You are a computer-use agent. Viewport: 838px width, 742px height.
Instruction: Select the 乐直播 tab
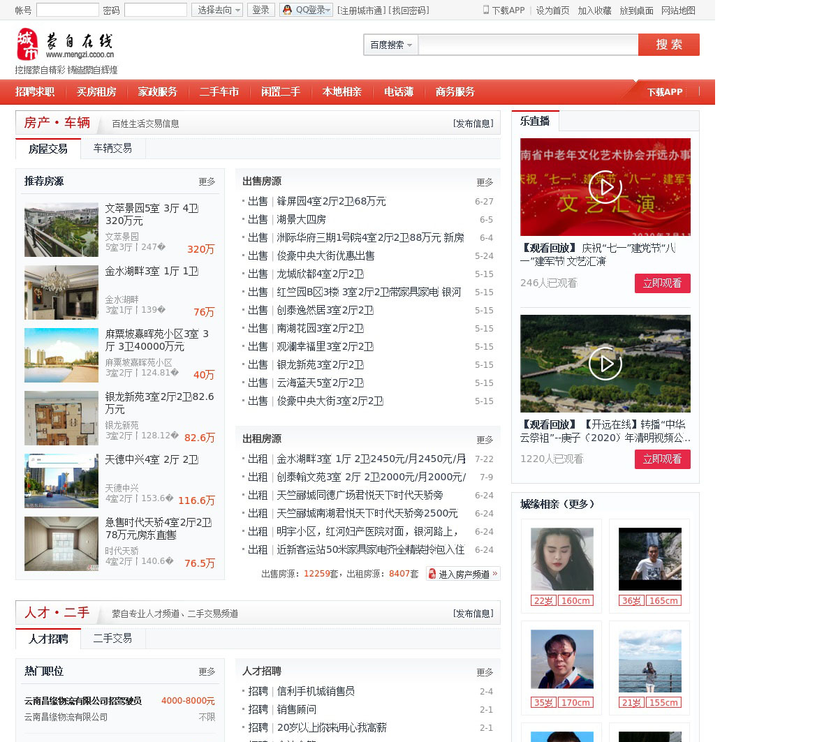535,121
